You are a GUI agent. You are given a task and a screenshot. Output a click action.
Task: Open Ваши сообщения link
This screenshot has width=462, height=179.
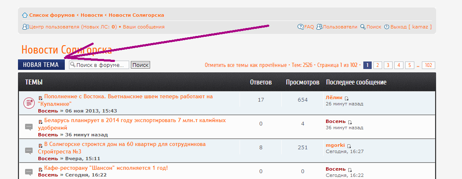[x=143, y=27]
